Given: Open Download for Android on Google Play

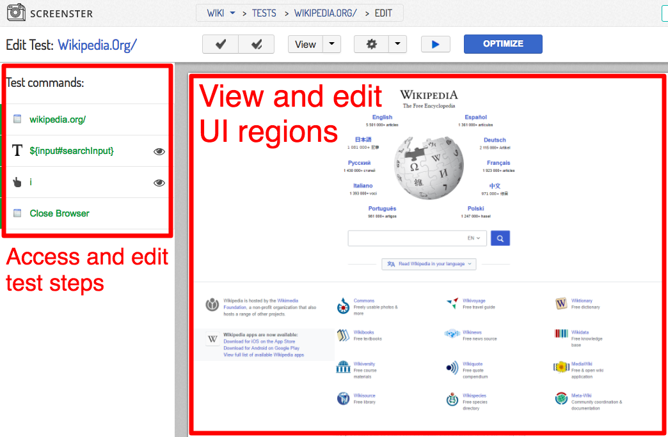Looking at the screenshot, I should (x=261, y=348).
